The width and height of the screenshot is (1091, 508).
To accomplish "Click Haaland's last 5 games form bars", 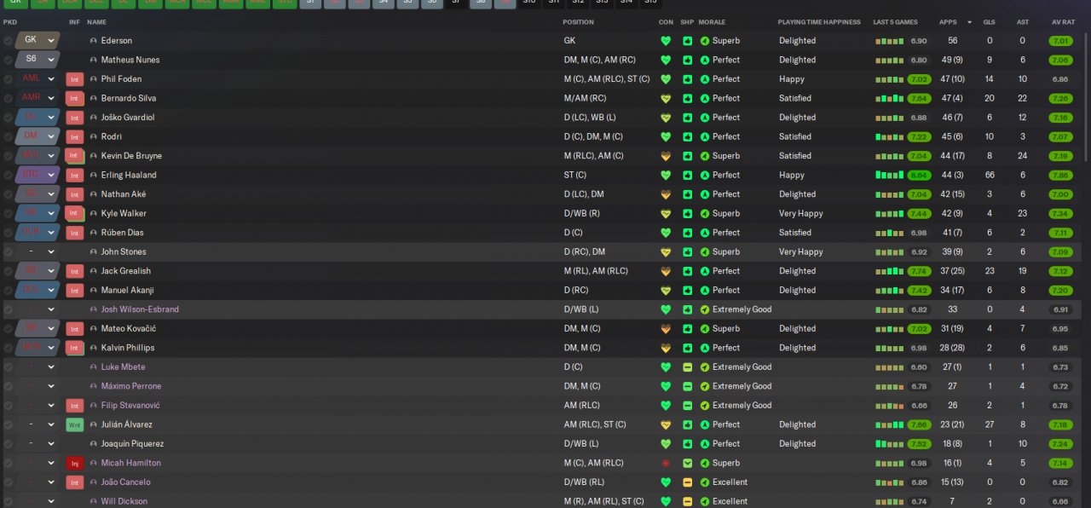I will (889, 175).
